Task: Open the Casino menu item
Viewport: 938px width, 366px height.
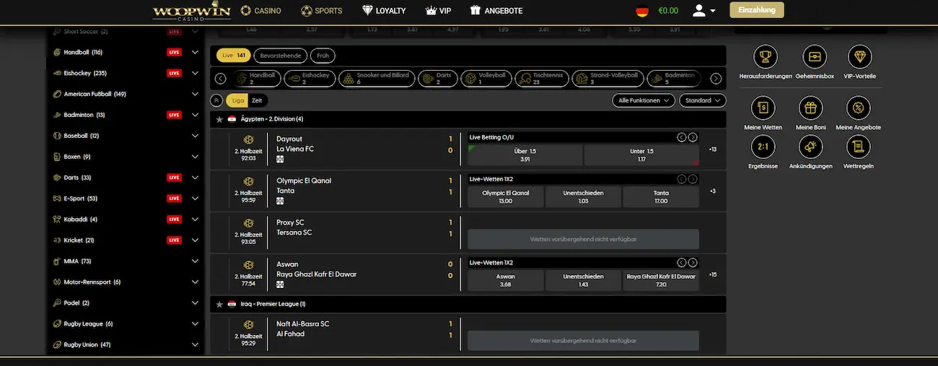Action: pos(260,11)
